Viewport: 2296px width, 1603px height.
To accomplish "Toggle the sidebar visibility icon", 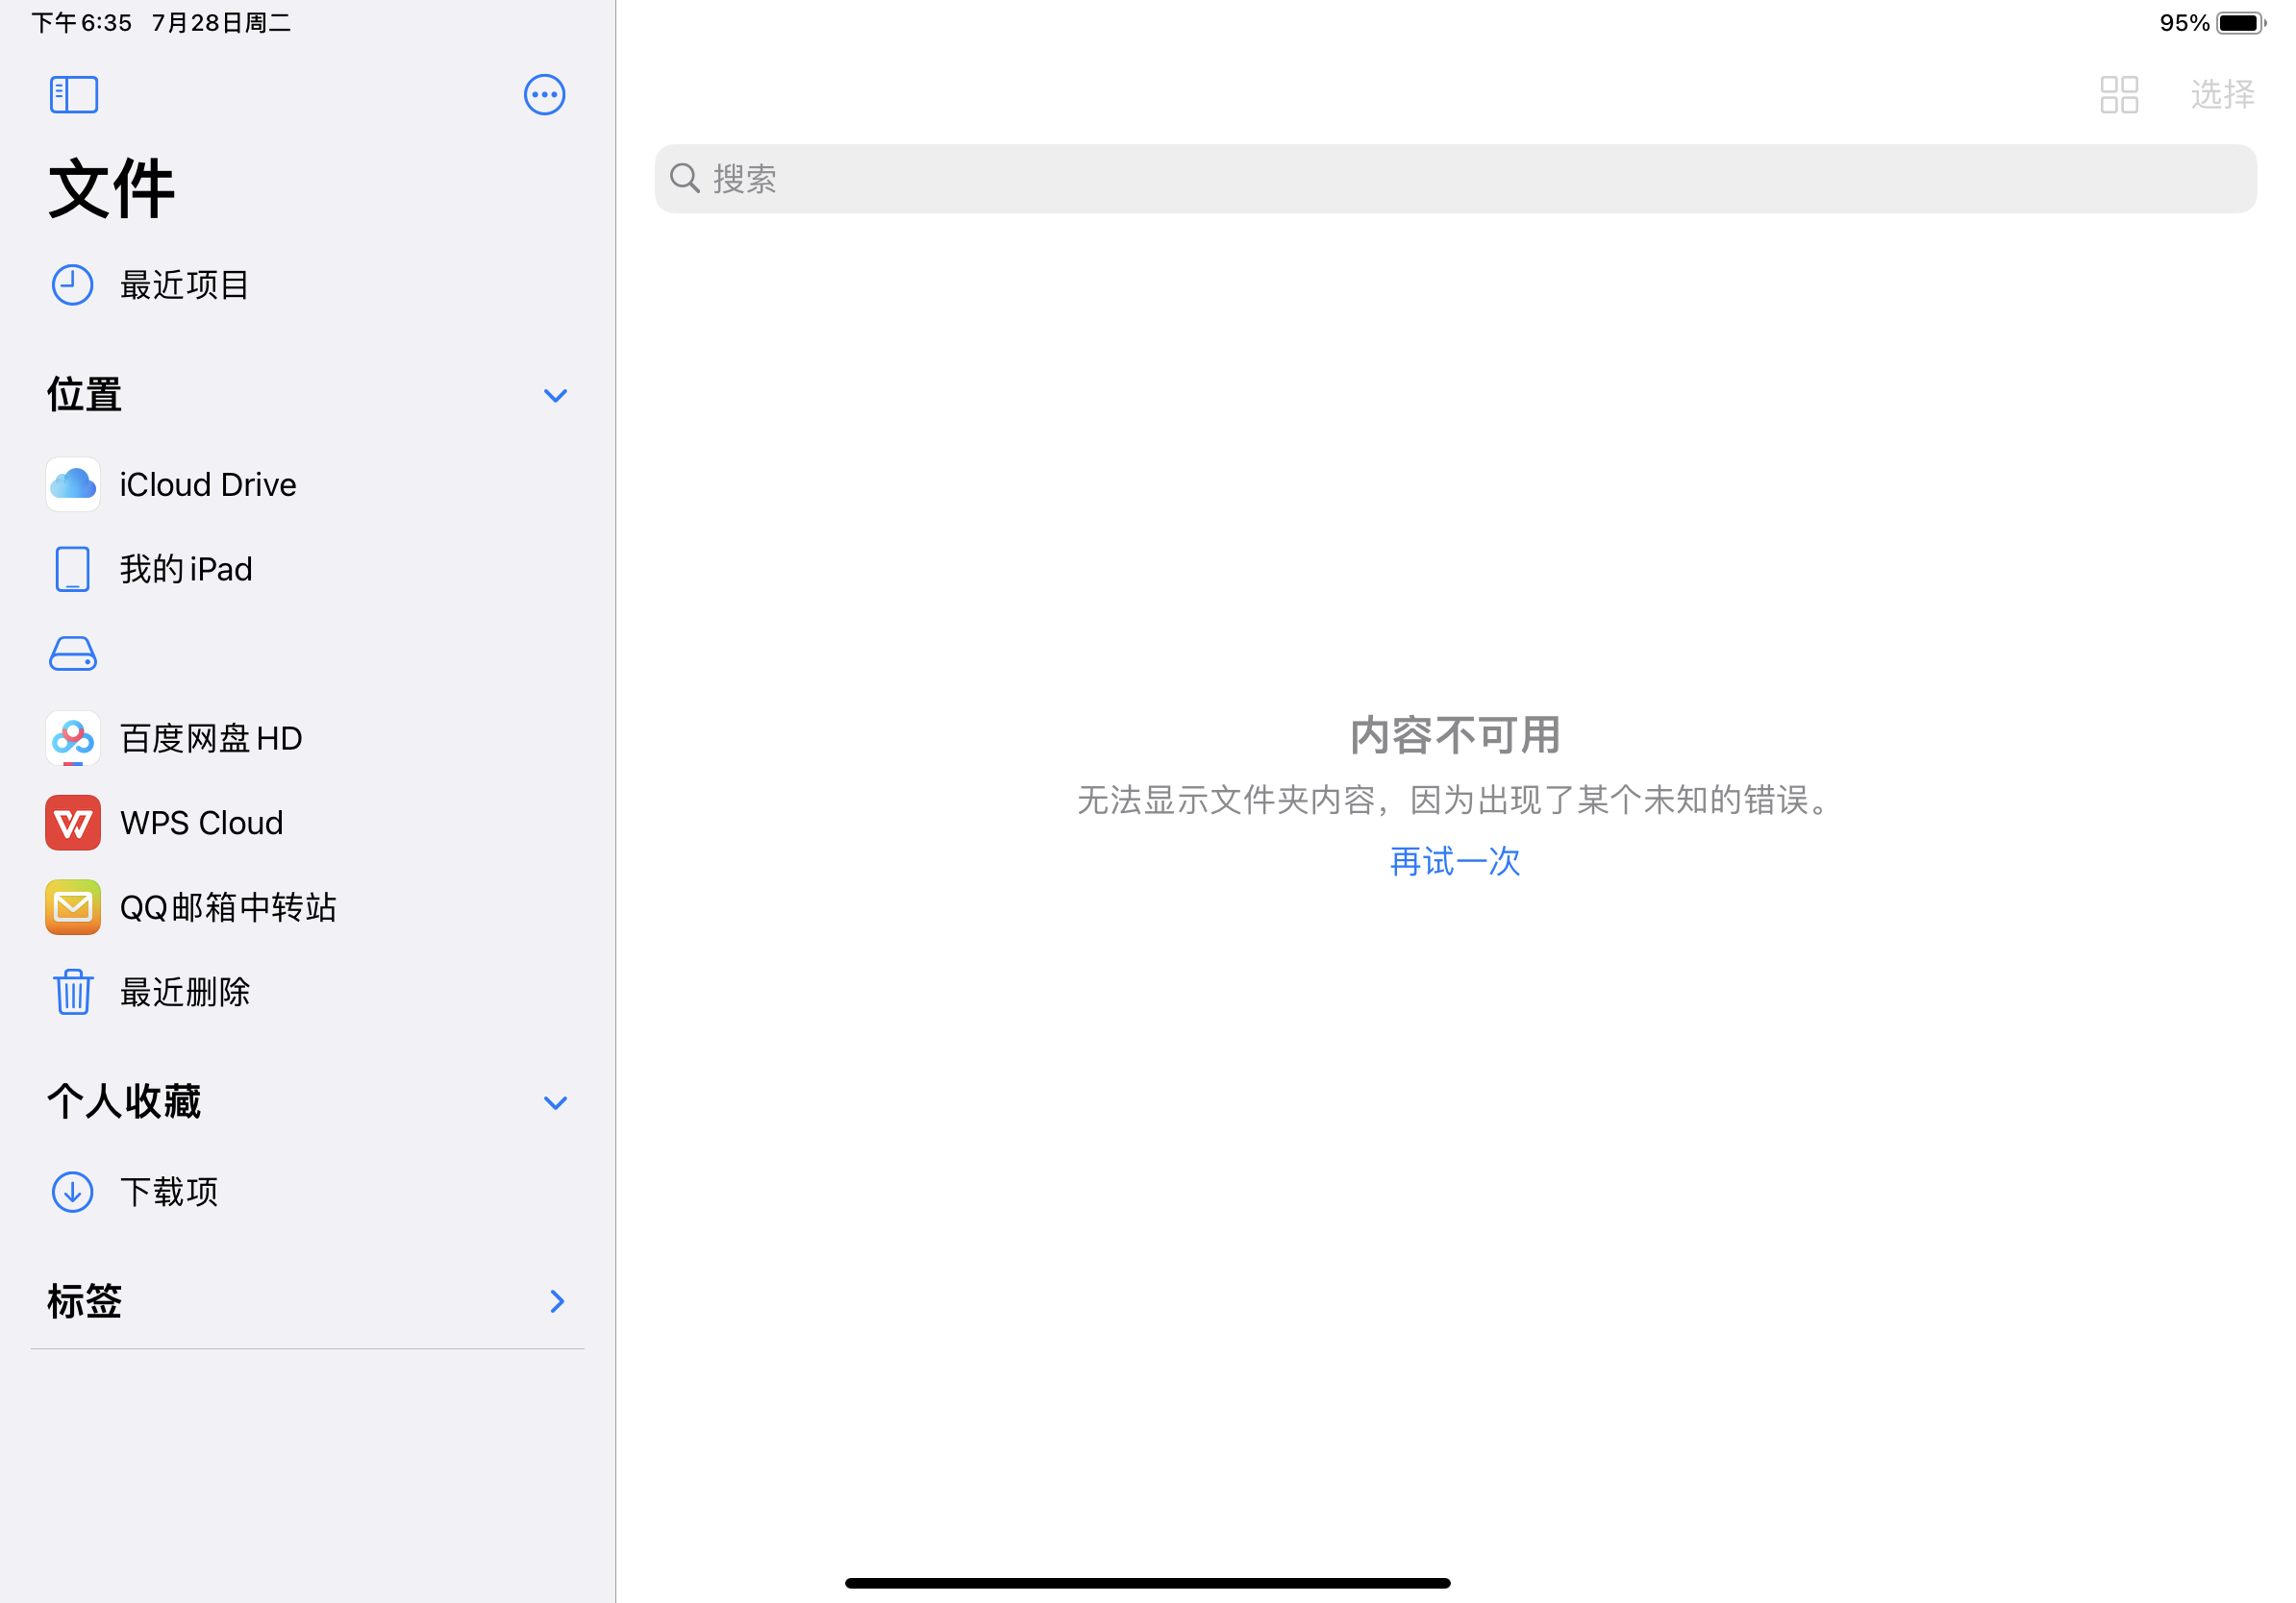I will pos(74,95).
